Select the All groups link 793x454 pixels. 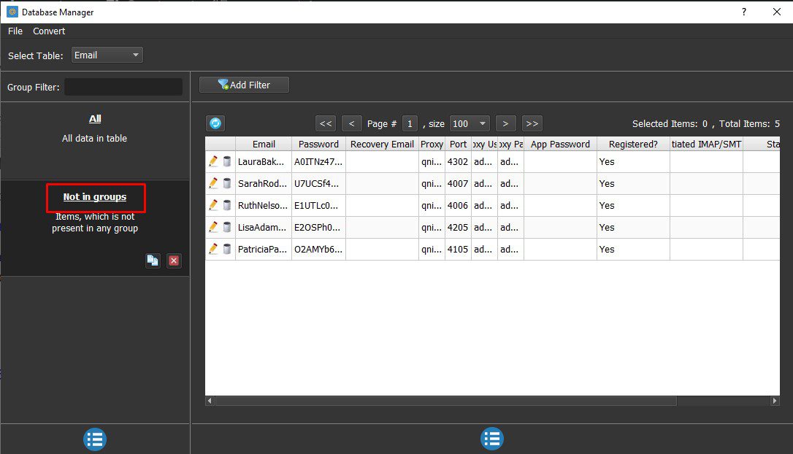tap(95, 118)
